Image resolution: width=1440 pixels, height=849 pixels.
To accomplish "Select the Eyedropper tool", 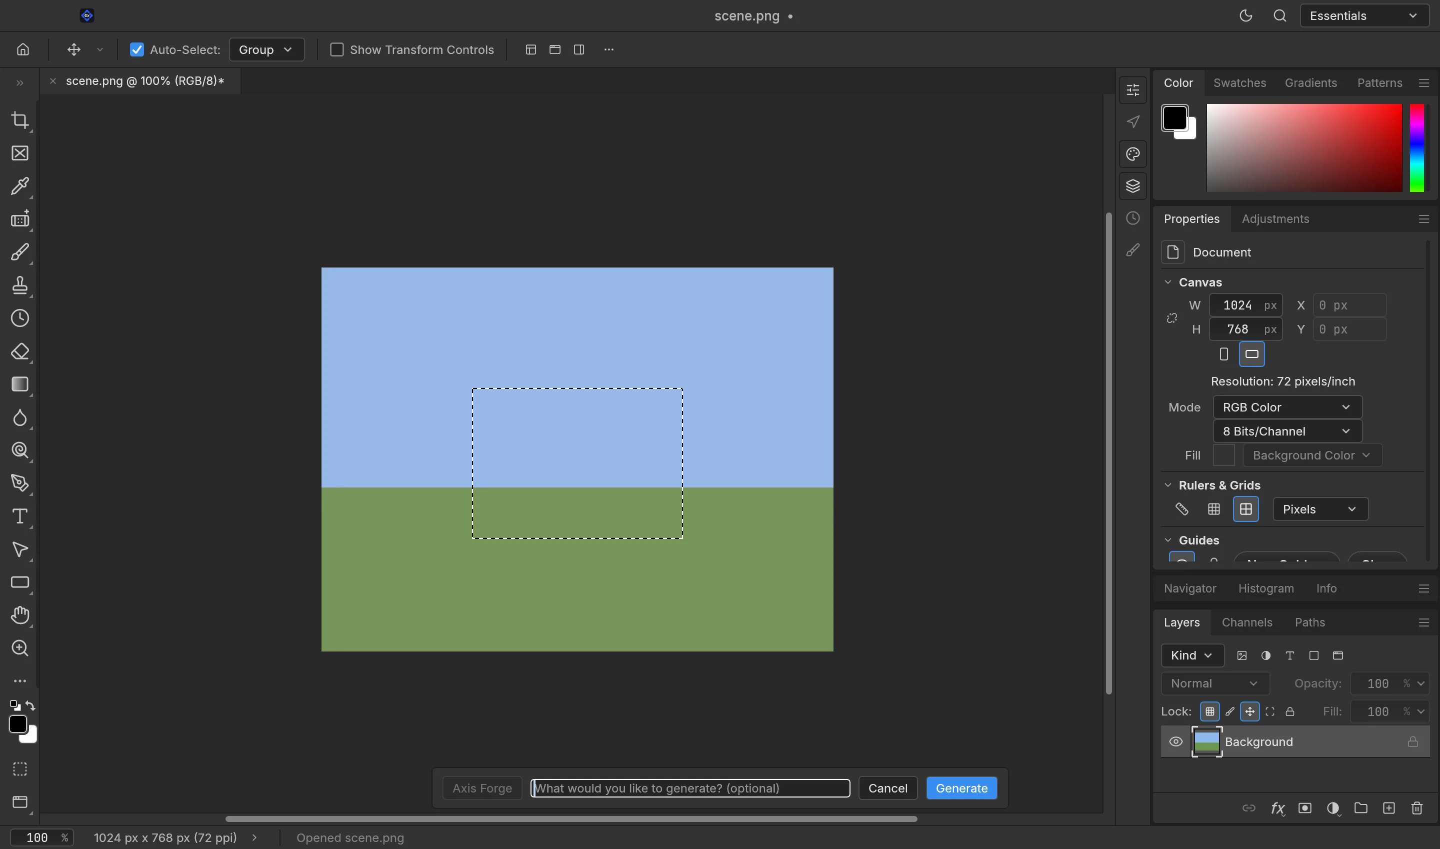I will pyautogui.click(x=20, y=186).
